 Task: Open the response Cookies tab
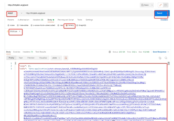point(17,52)
